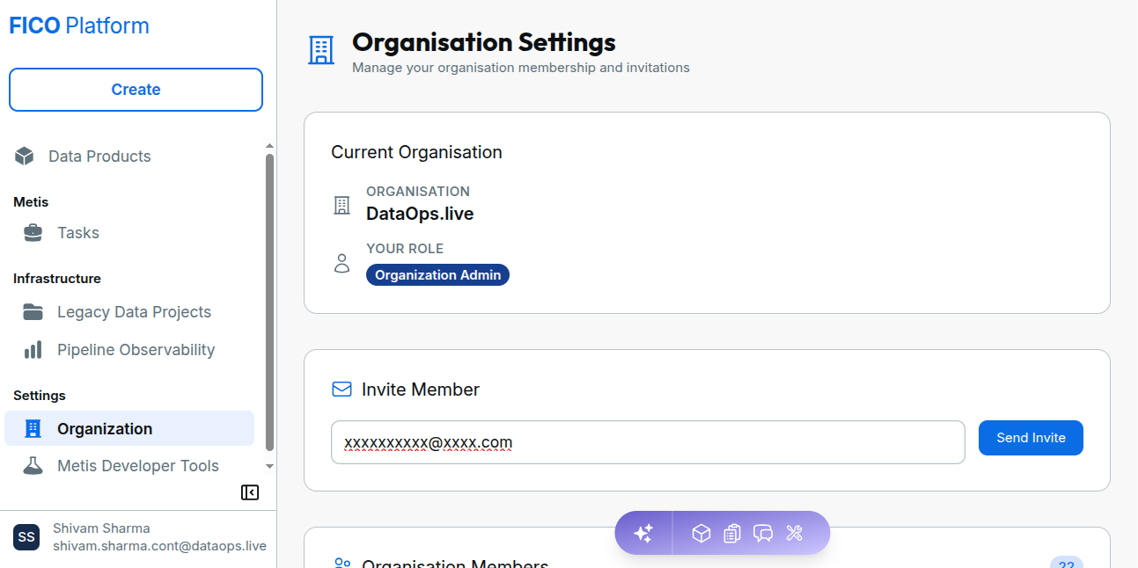Click the building icon next to DataOps.live

coord(341,206)
